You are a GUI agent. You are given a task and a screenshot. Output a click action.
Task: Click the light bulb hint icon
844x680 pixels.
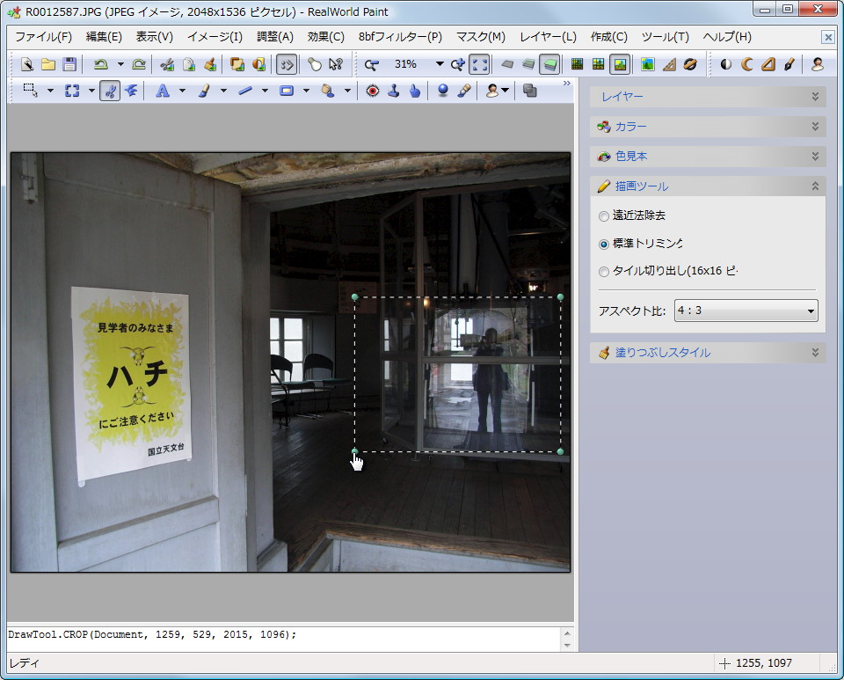[315, 64]
